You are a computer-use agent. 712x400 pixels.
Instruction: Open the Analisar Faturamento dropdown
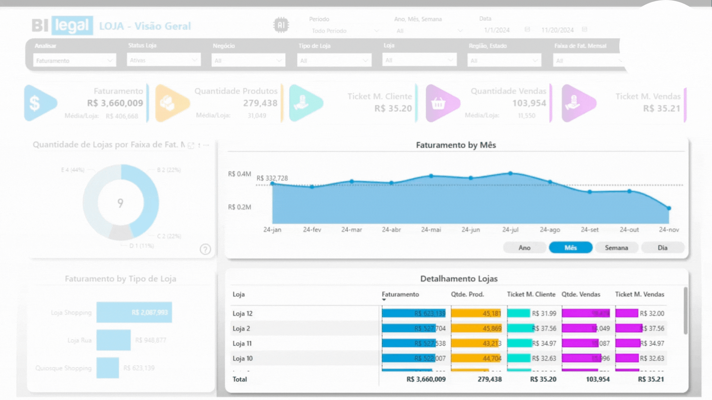(x=75, y=60)
